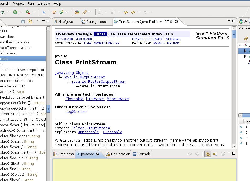
Task: Click the sync icon in Members panel
Action: pyautogui.click(x=246, y=38)
